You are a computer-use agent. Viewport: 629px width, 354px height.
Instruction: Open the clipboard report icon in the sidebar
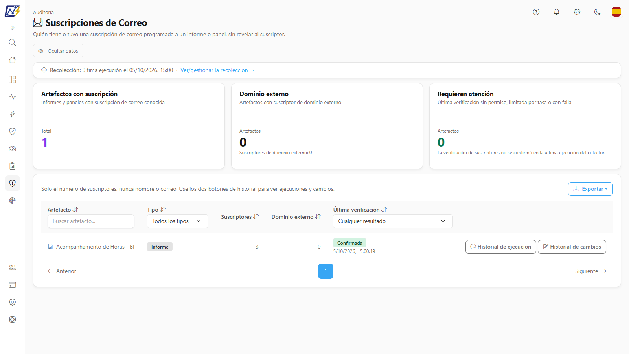(13, 166)
